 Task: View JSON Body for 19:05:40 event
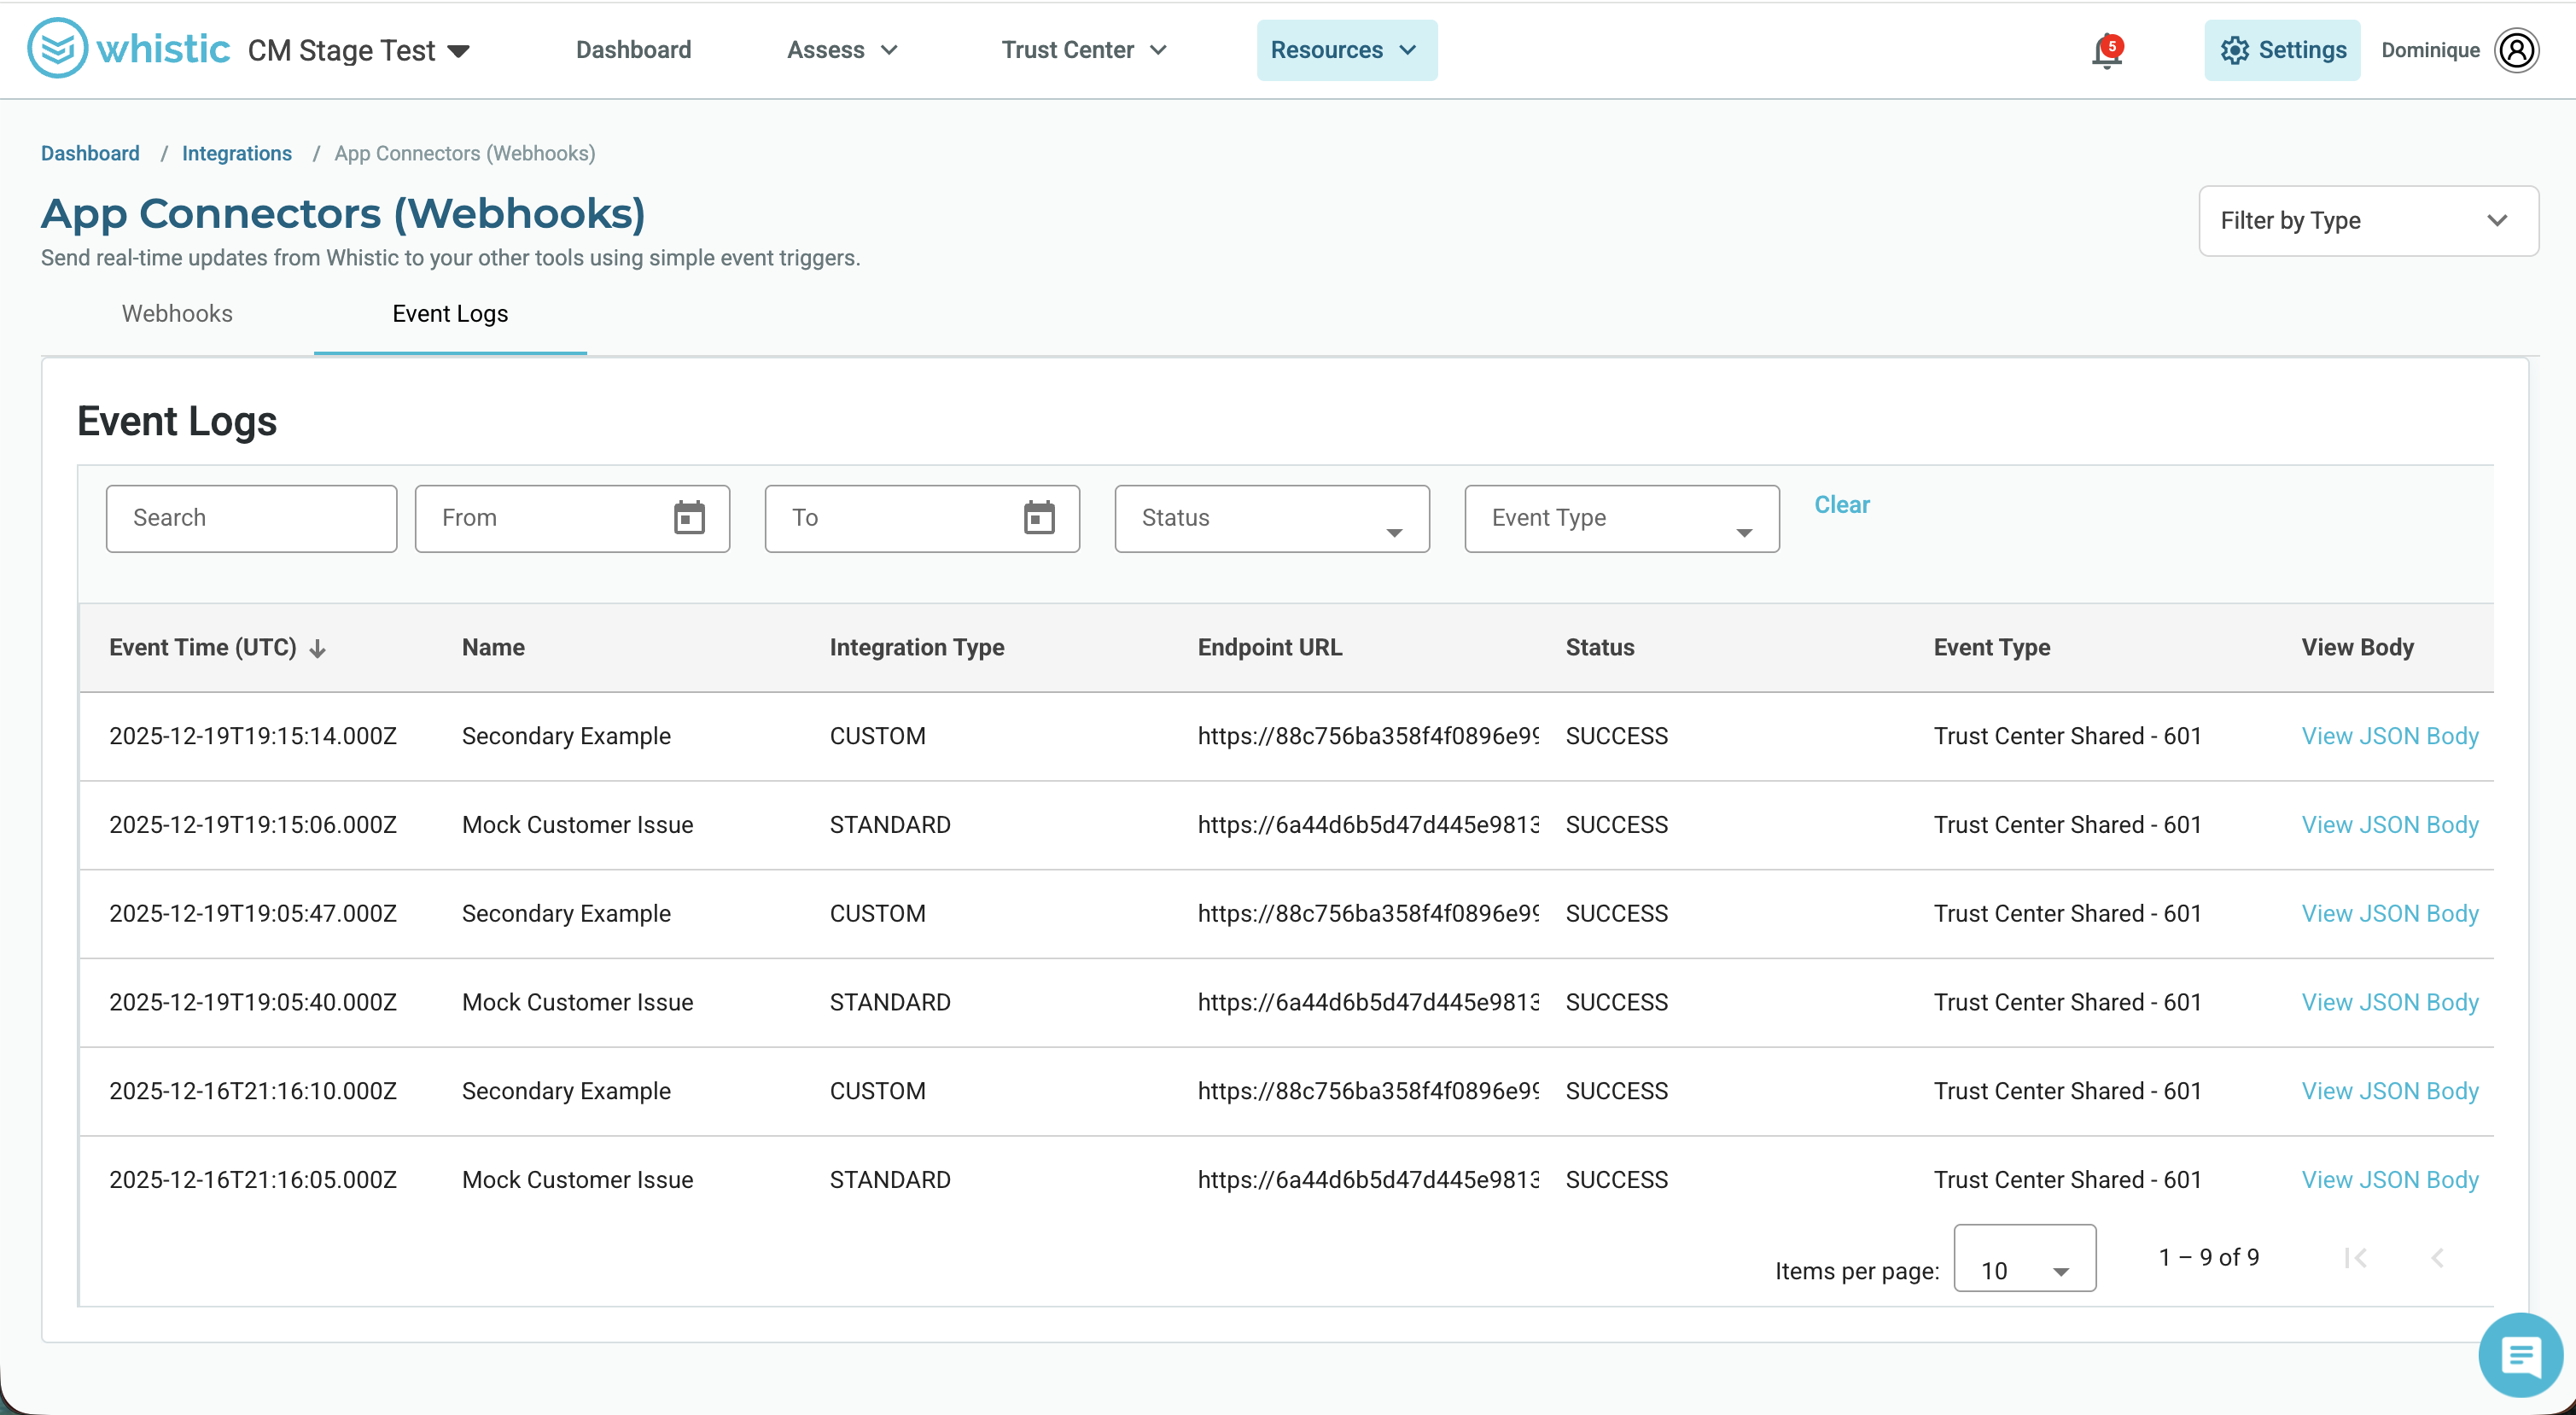2390,1002
